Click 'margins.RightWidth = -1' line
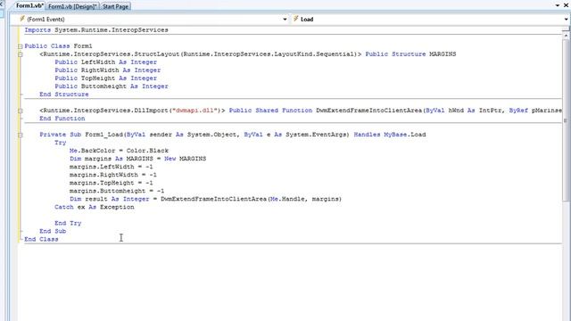Image resolution: width=571 pixels, height=321 pixels. click(113, 175)
